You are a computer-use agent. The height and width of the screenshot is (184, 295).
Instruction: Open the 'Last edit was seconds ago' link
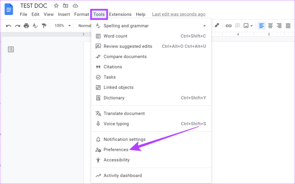(178, 14)
